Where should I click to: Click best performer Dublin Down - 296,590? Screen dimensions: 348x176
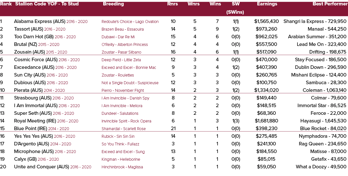point(321,67)
